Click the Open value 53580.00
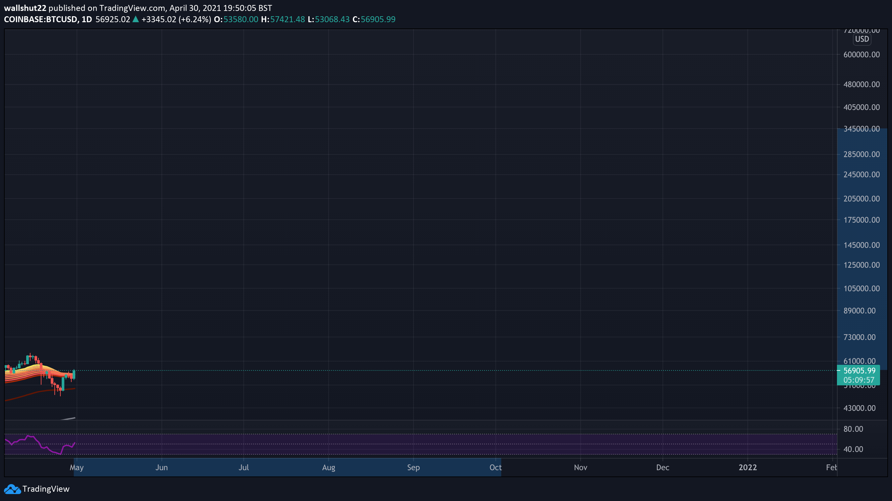 click(x=241, y=19)
